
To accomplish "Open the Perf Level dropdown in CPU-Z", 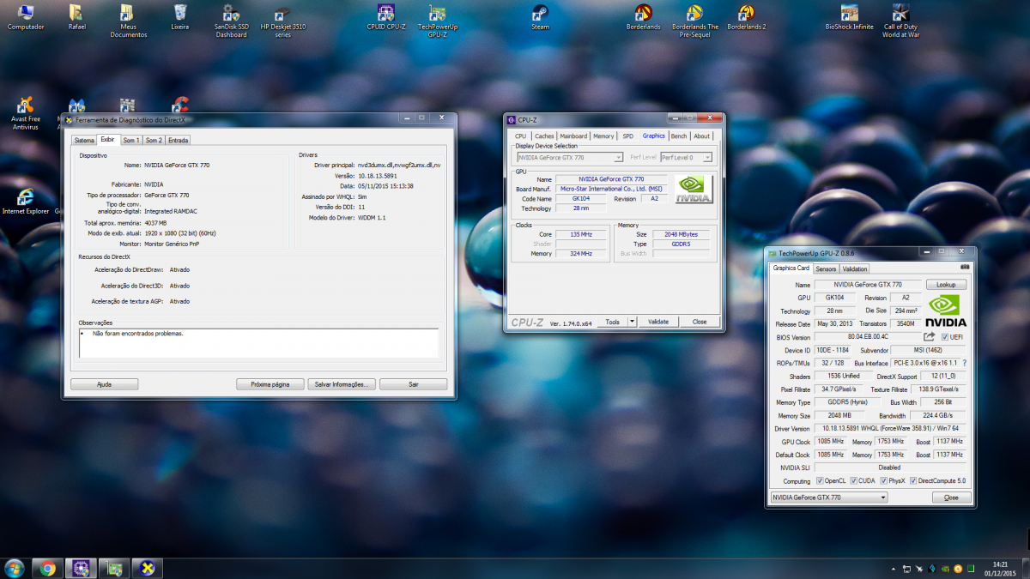I will (687, 158).
